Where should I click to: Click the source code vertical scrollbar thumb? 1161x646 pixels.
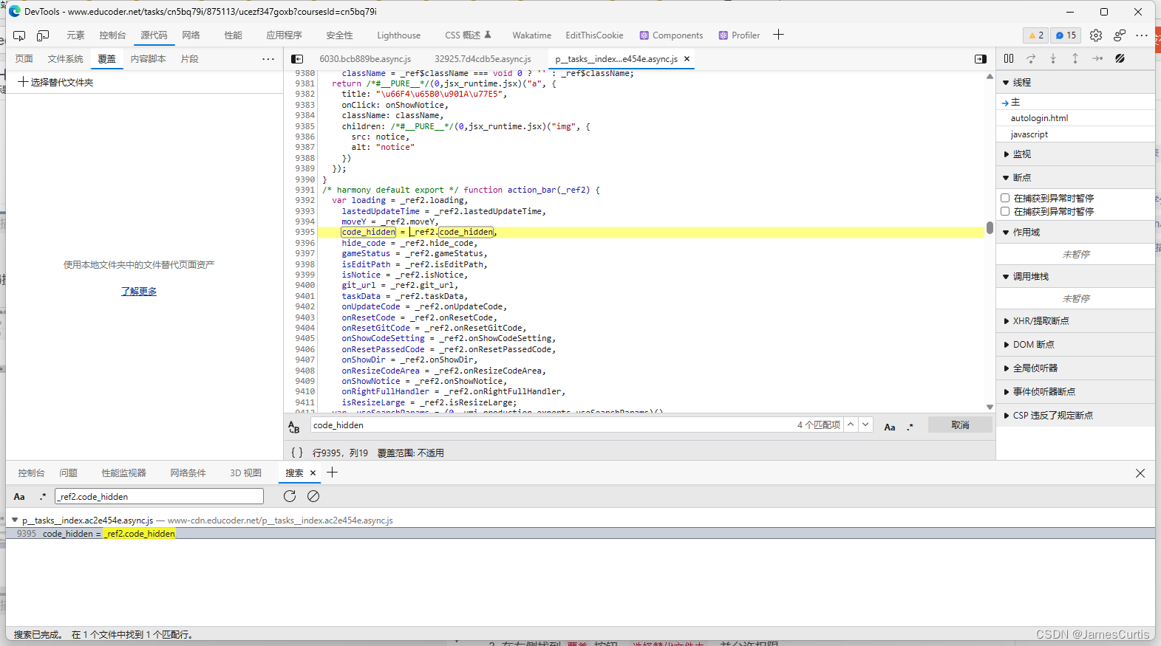[990, 227]
